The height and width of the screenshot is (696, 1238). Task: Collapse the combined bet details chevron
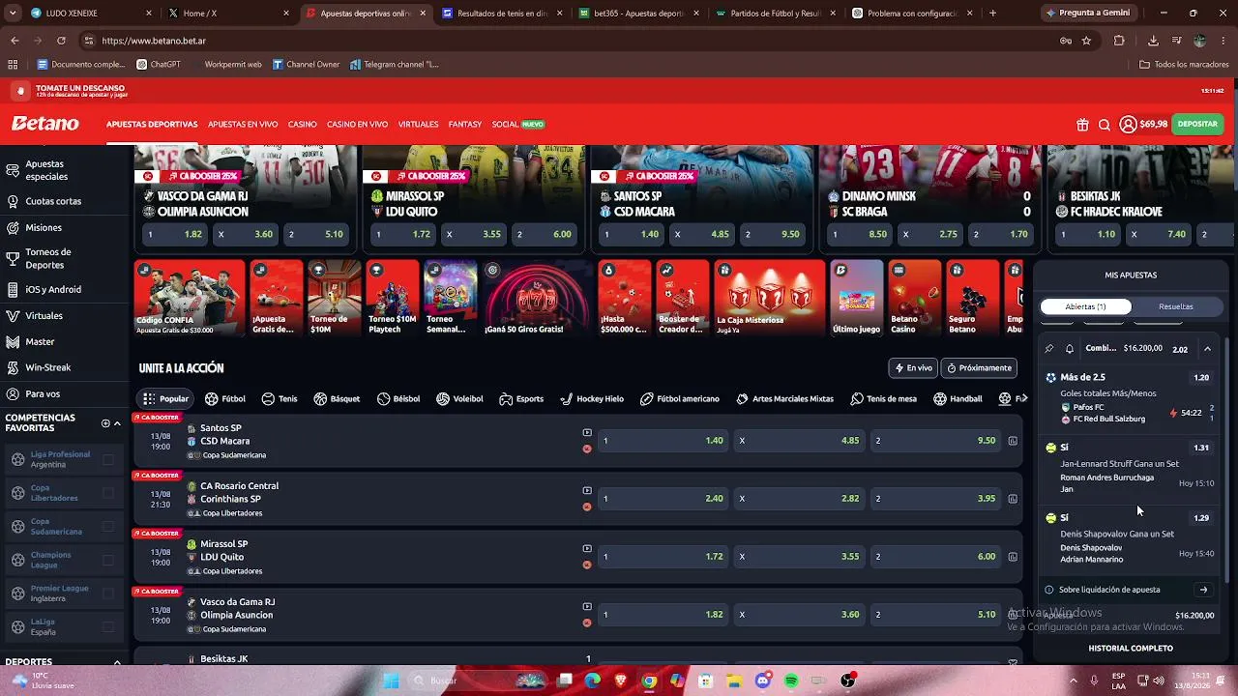click(x=1207, y=349)
